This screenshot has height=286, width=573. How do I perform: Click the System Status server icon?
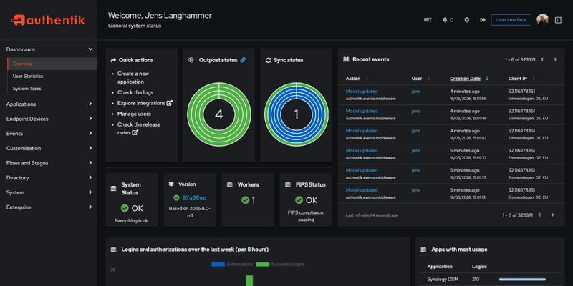(x=114, y=189)
